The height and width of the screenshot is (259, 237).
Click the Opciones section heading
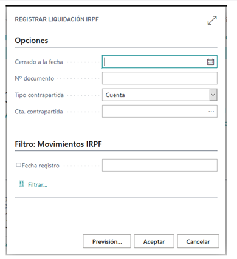[32, 41]
